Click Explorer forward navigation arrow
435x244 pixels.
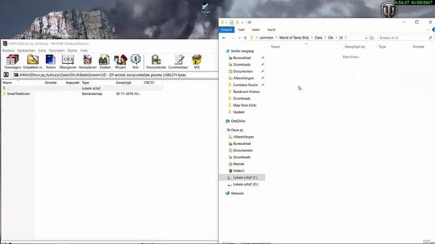coord(232,38)
